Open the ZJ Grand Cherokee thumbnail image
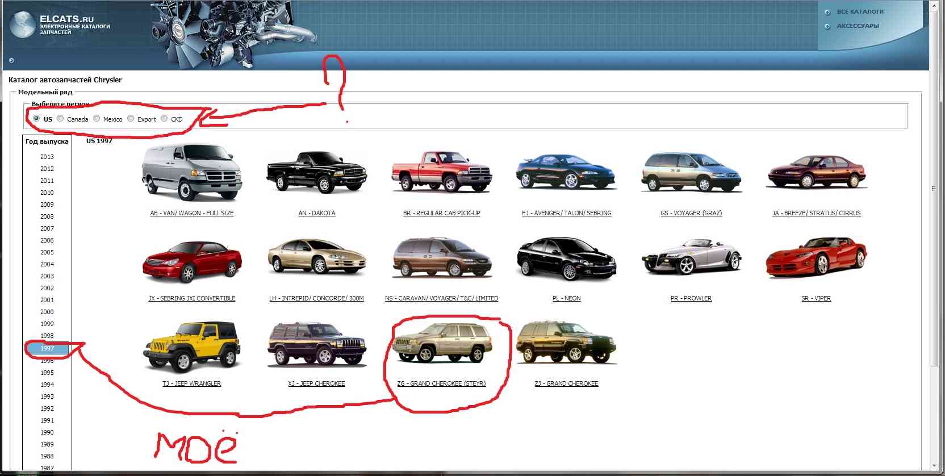This screenshot has width=945, height=476. coord(566,342)
